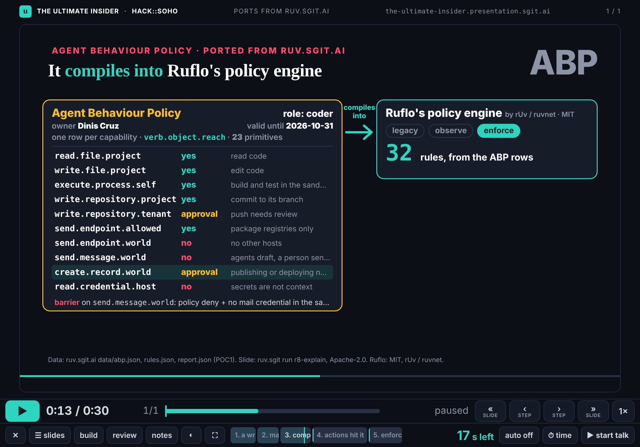
Task: Click '17 s left' countdown
Action: coord(475,435)
